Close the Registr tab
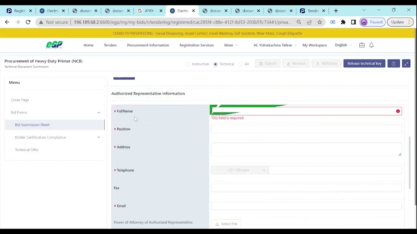 click(x=31, y=11)
